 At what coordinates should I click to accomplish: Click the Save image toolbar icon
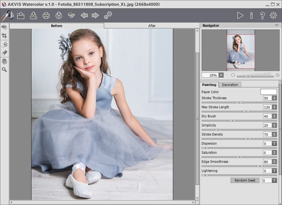point(33,16)
